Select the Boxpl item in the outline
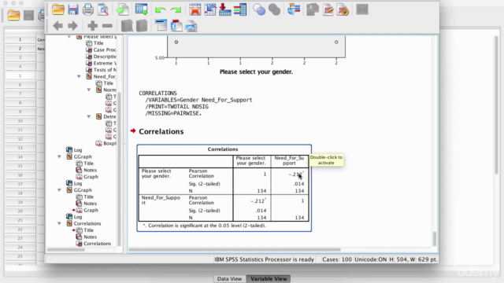The image size is (504, 283). coord(106,143)
